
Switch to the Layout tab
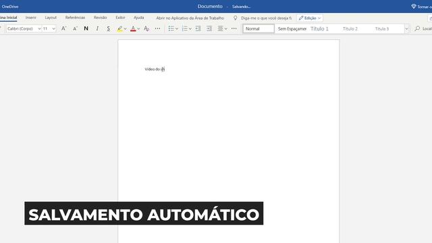tap(51, 18)
